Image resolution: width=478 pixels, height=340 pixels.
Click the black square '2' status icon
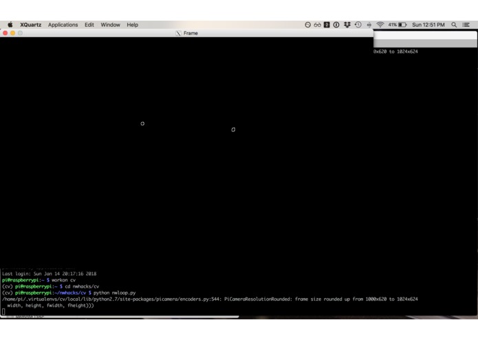coord(327,25)
